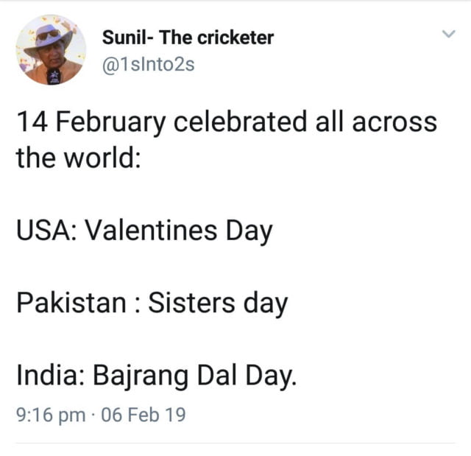Image resolution: width=471 pixels, height=456 pixels.
Task: Click Sunil's profile avatar picture
Action: coord(51,51)
